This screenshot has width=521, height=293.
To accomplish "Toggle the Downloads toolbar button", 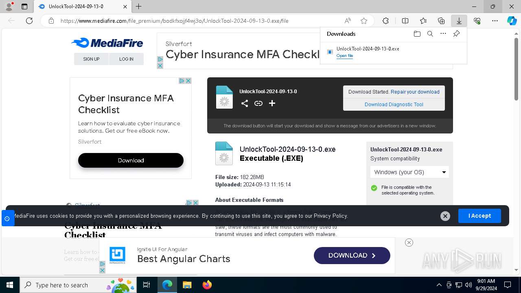I will pyautogui.click(x=459, y=21).
